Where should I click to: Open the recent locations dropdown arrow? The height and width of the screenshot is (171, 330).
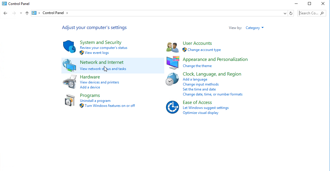(x=21, y=13)
